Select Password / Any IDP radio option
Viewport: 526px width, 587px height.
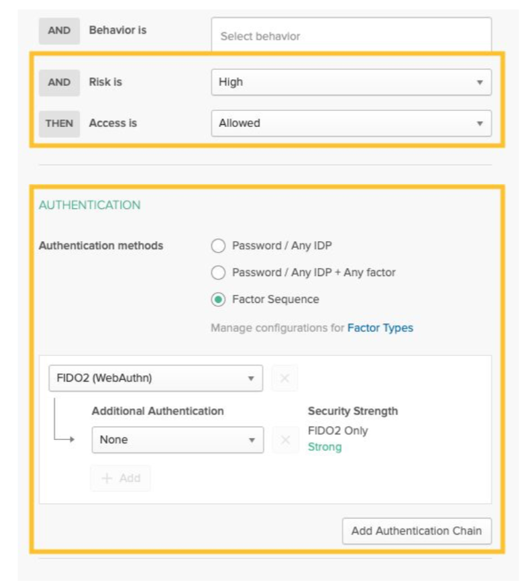(218, 246)
